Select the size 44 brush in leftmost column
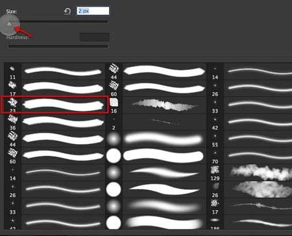Image resolution: width=292 pixels, height=236 pixels. pos(55,139)
